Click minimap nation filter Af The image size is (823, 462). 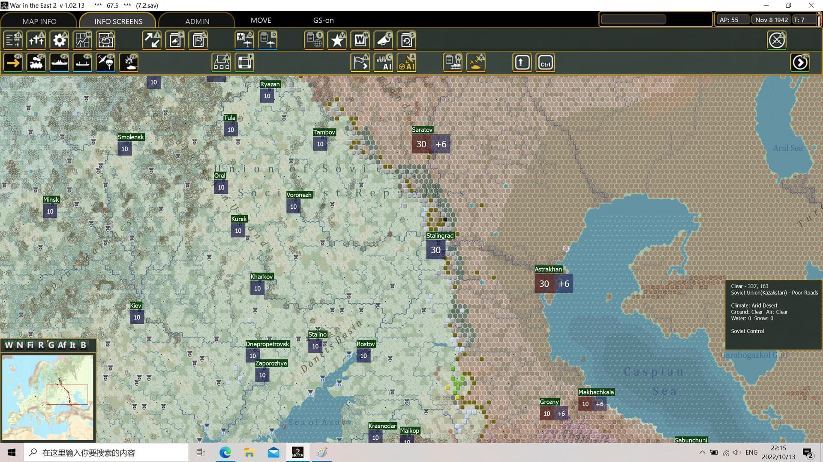(x=62, y=345)
